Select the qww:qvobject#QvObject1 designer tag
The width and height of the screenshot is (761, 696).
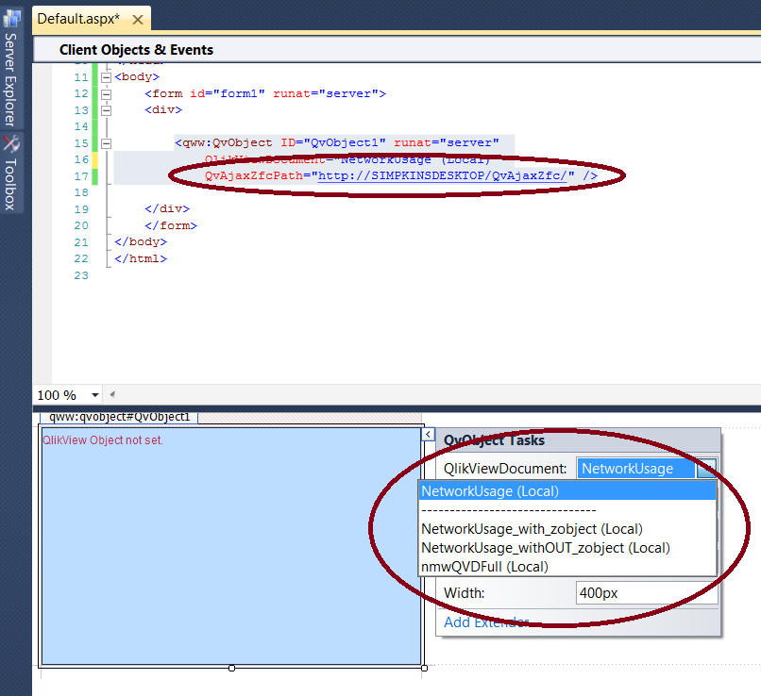[x=120, y=417]
